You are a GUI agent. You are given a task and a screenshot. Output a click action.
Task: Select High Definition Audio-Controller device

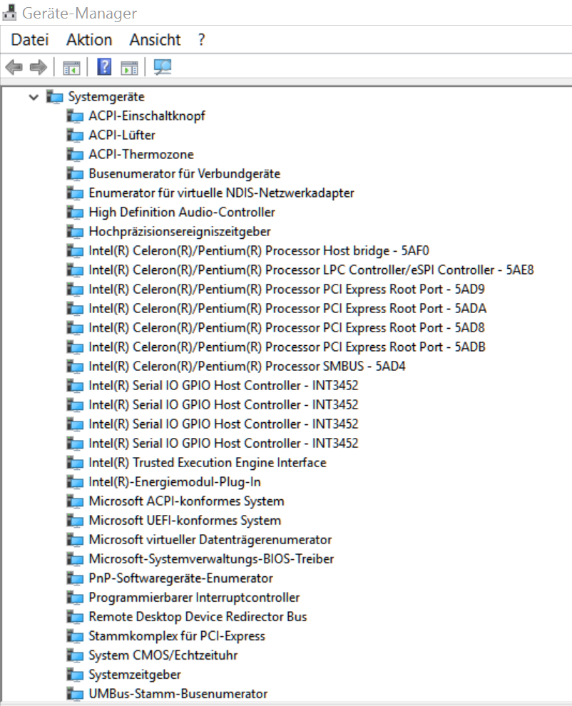(181, 212)
